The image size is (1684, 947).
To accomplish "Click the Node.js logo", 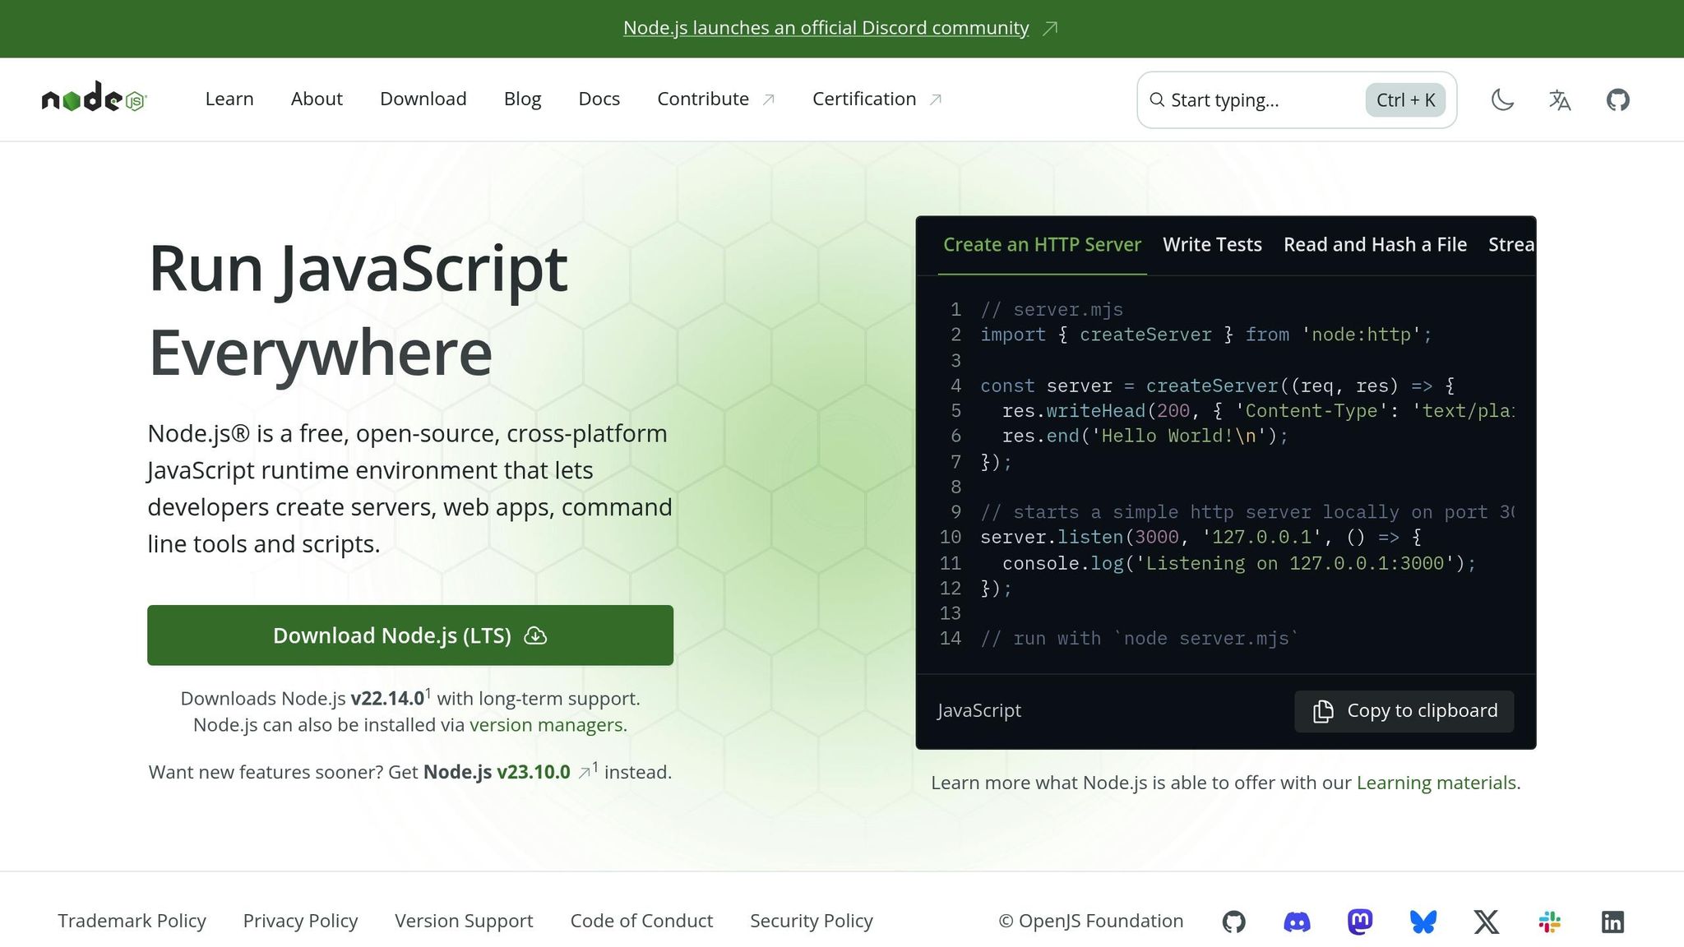I will pos(93,99).
